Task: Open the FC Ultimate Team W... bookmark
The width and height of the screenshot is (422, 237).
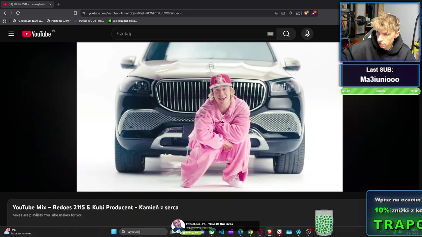Action: pyautogui.click(x=28, y=21)
